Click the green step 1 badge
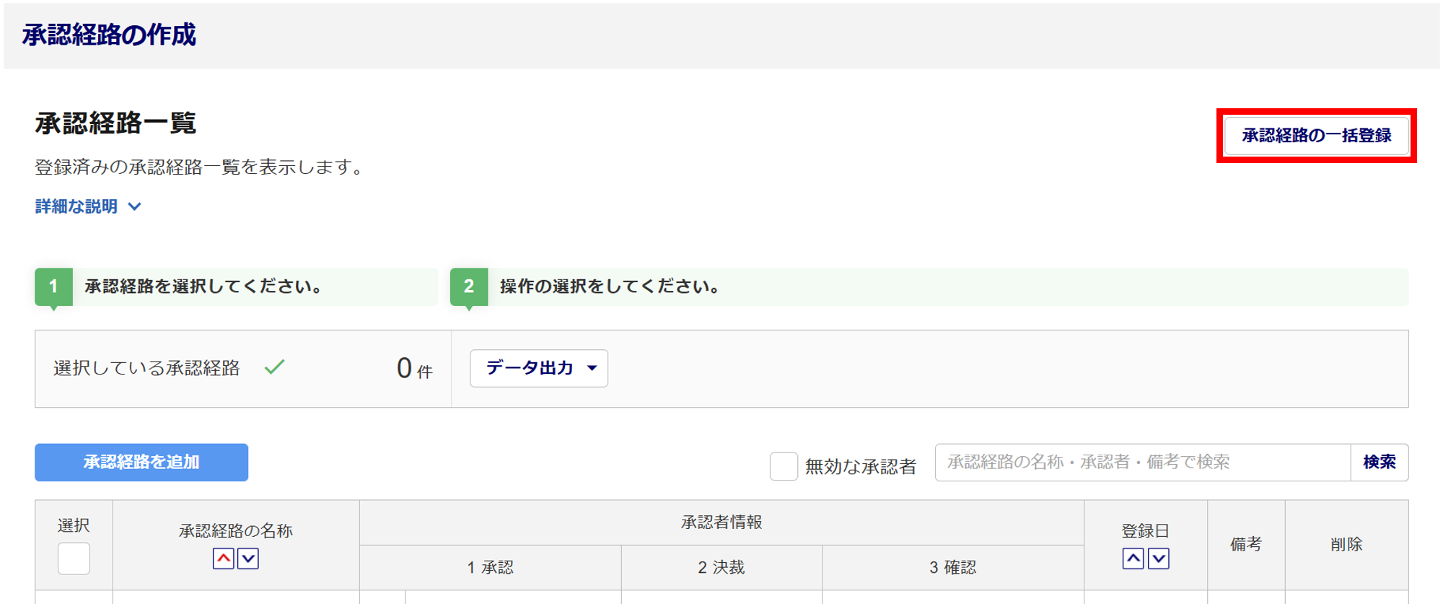This screenshot has width=1443, height=604. tap(53, 286)
